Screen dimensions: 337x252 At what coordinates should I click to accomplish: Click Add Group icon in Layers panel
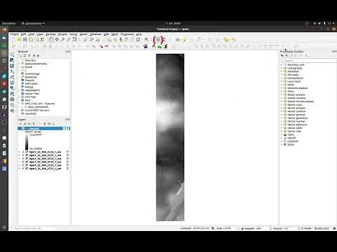pyautogui.click(x=25, y=124)
